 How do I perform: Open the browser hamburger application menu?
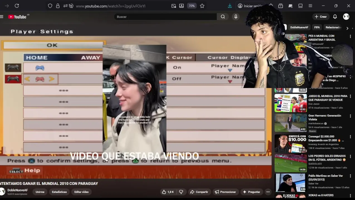pos(310,6)
